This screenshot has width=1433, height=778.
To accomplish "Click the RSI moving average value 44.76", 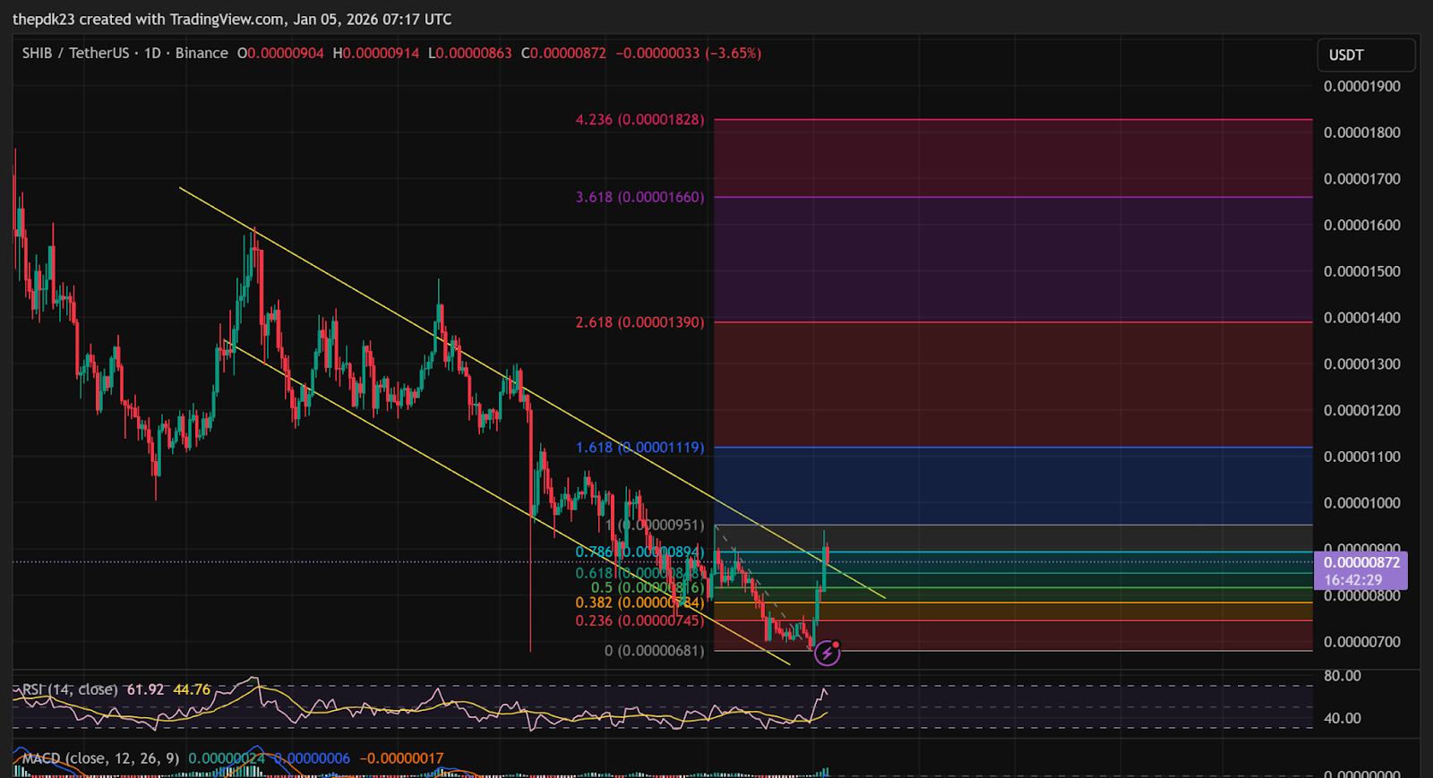I will [192, 689].
